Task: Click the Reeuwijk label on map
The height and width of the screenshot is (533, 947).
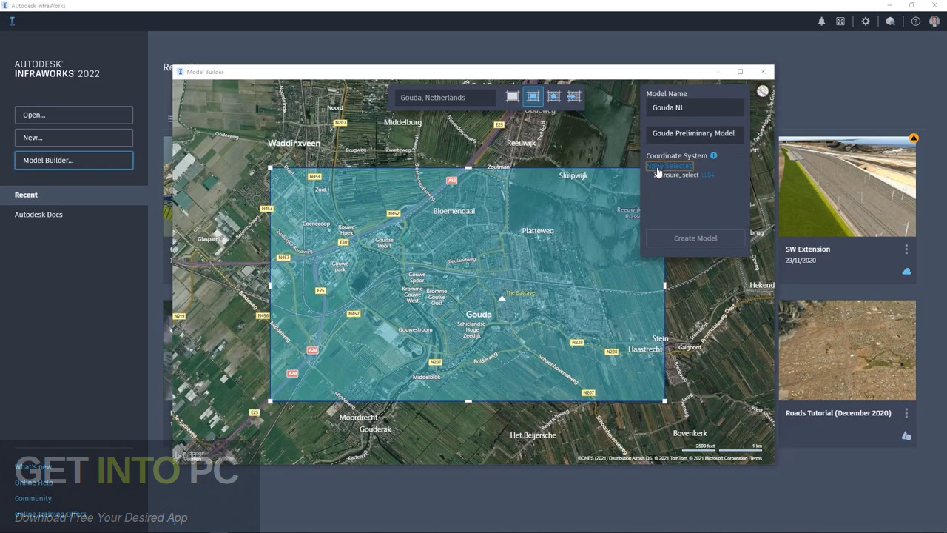Action: coord(521,143)
